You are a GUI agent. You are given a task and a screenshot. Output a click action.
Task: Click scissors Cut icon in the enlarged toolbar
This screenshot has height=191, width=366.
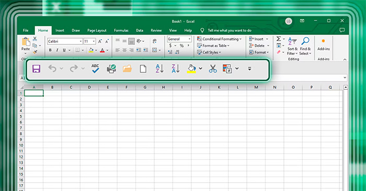pyautogui.click(x=213, y=69)
